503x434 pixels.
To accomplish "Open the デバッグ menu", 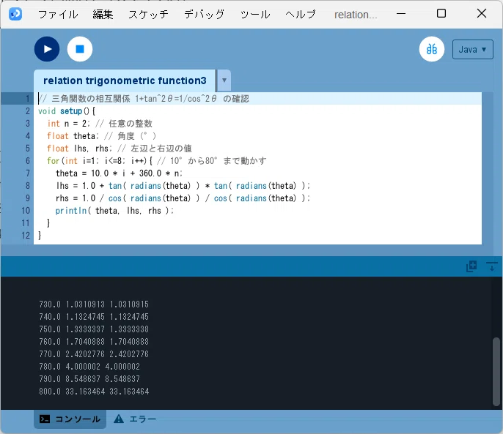I will pyautogui.click(x=205, y=15).
